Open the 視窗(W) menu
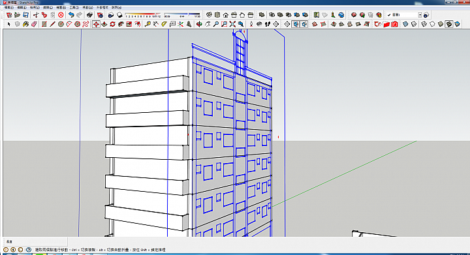This screenshot has width=470, height=255. point(87,7)
